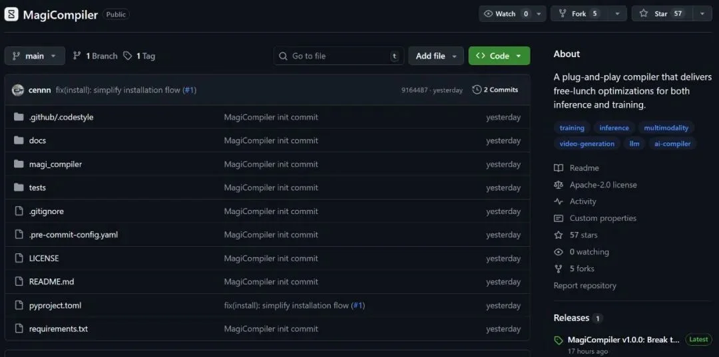
Task: Click the Activity pulse icon
Action: (559, 201)
